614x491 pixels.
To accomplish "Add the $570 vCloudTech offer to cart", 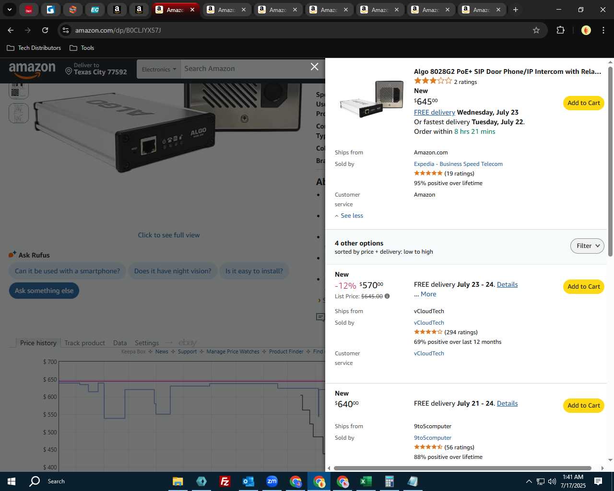I will (583, 287).
